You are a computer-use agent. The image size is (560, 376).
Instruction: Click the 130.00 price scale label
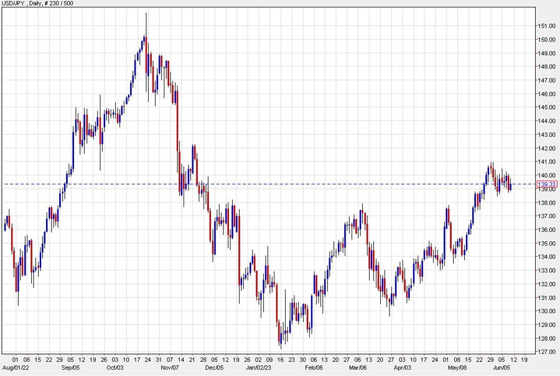click(x=545, y=311)
